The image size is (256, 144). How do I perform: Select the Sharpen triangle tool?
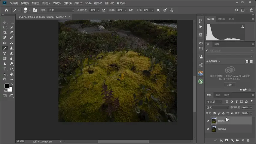[x=5, y=64]
